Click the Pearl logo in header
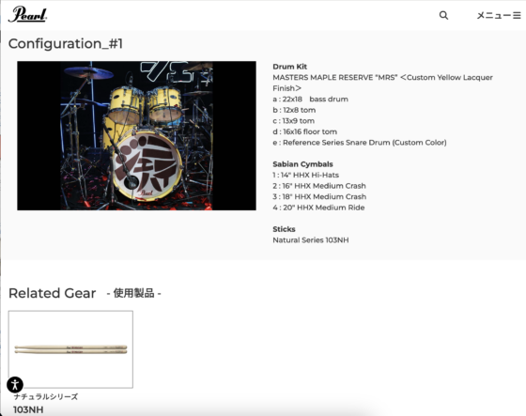This screenshot has width=526, height=416. (x=27, y=14)
